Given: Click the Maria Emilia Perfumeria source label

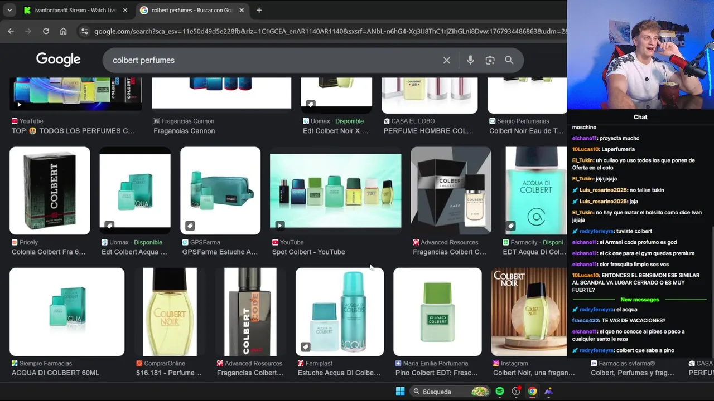Looking at the screenshot, I should point(436,363).
